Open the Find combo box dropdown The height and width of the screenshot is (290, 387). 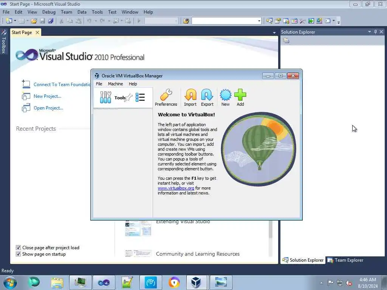(259, 21)
